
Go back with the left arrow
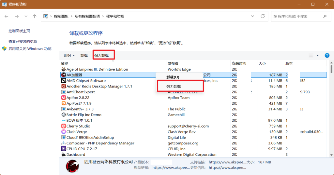click(x=7, y=16)
